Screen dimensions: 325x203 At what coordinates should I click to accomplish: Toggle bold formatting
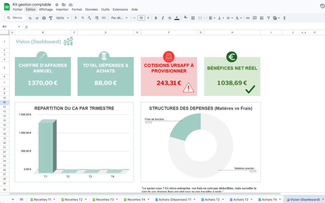pos(155,18)
